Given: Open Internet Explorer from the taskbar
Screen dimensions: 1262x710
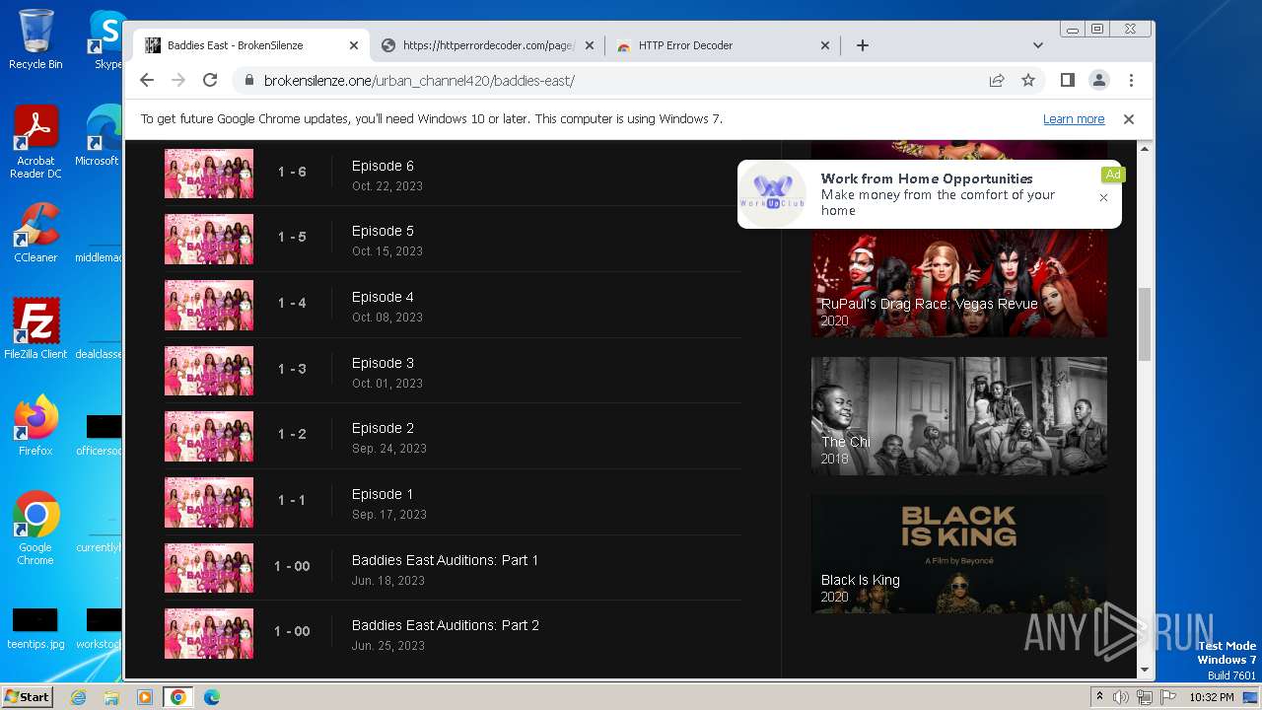Looking at the screenshot, I should 79,697.
